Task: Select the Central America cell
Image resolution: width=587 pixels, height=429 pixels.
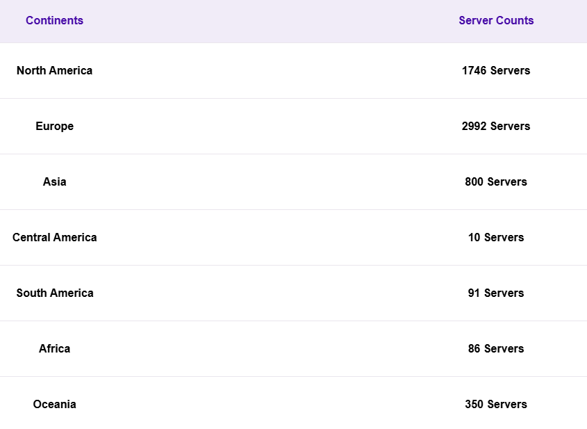Action: coord(54,237)
